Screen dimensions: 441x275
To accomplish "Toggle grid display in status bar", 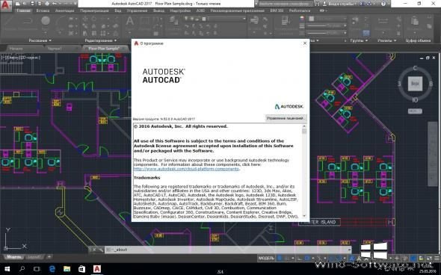I will point(280,258).
